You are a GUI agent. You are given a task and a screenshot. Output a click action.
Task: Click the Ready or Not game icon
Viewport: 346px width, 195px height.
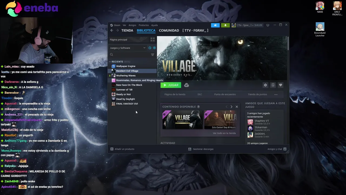(x=114, y=94)
